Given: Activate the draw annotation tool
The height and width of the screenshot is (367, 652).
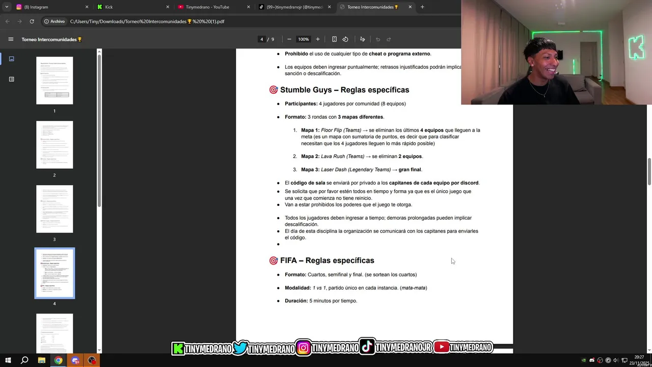Looking at the screenshot, I should [x=363, y=39].
